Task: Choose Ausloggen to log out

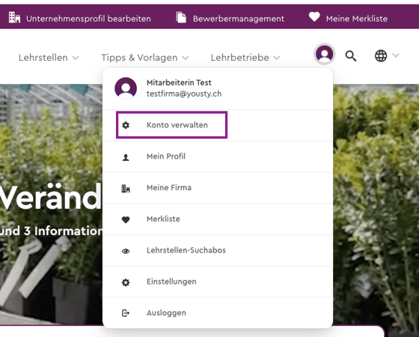Action: point(218,313)
